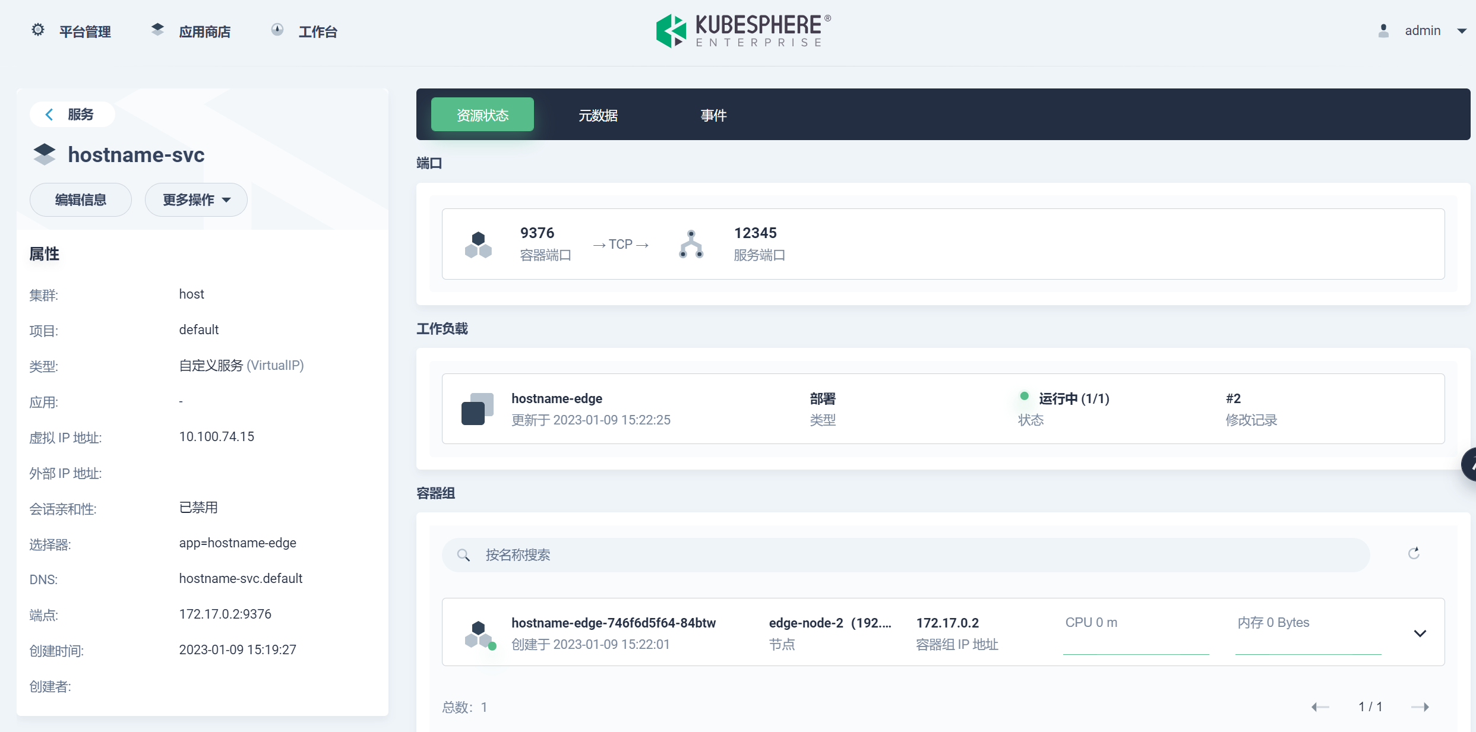Click the service port node icon
The height and width of the screenshot is (732, 1476).
coord(690,244)
